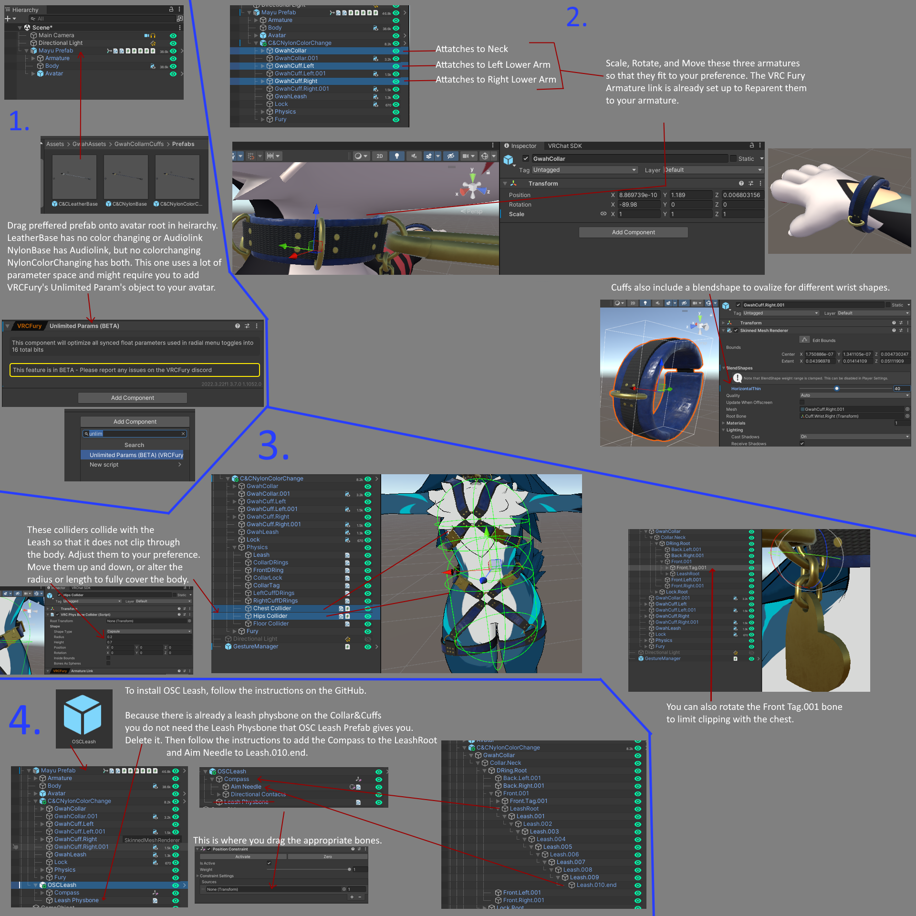
Task: Toggle scene lighting bulb icon
Action: point(397,156)
